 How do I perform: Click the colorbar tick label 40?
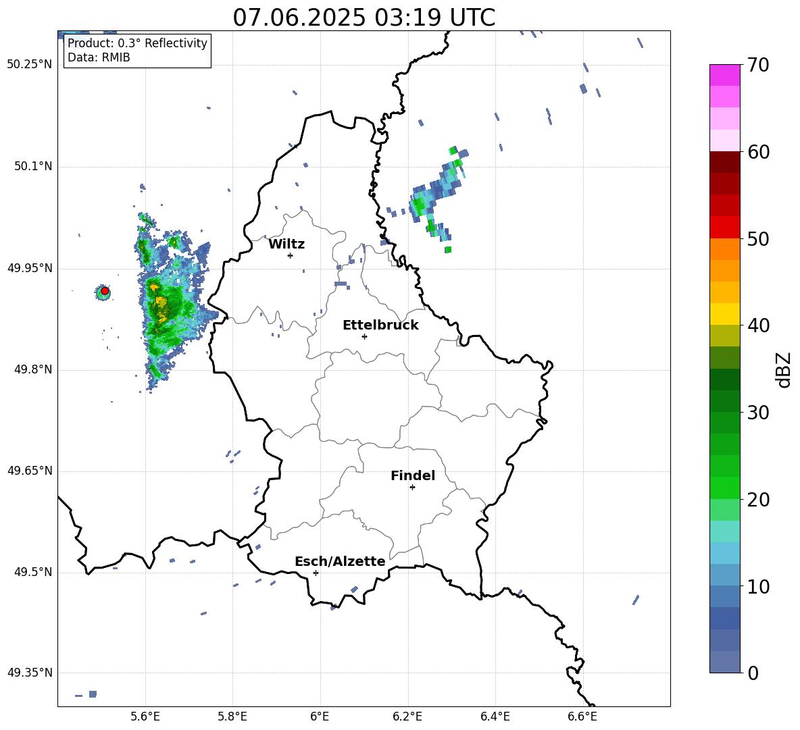(758, 325)
